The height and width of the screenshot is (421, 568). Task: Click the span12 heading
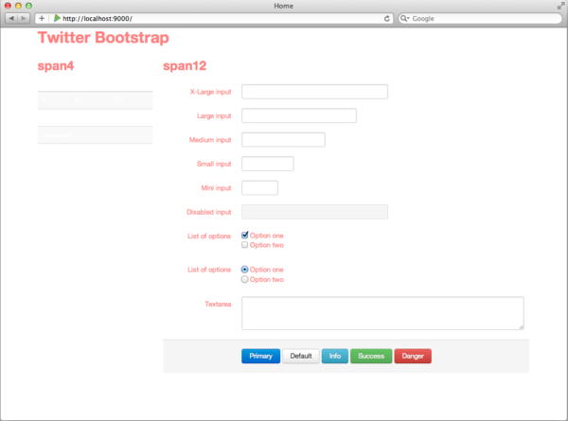185,66
